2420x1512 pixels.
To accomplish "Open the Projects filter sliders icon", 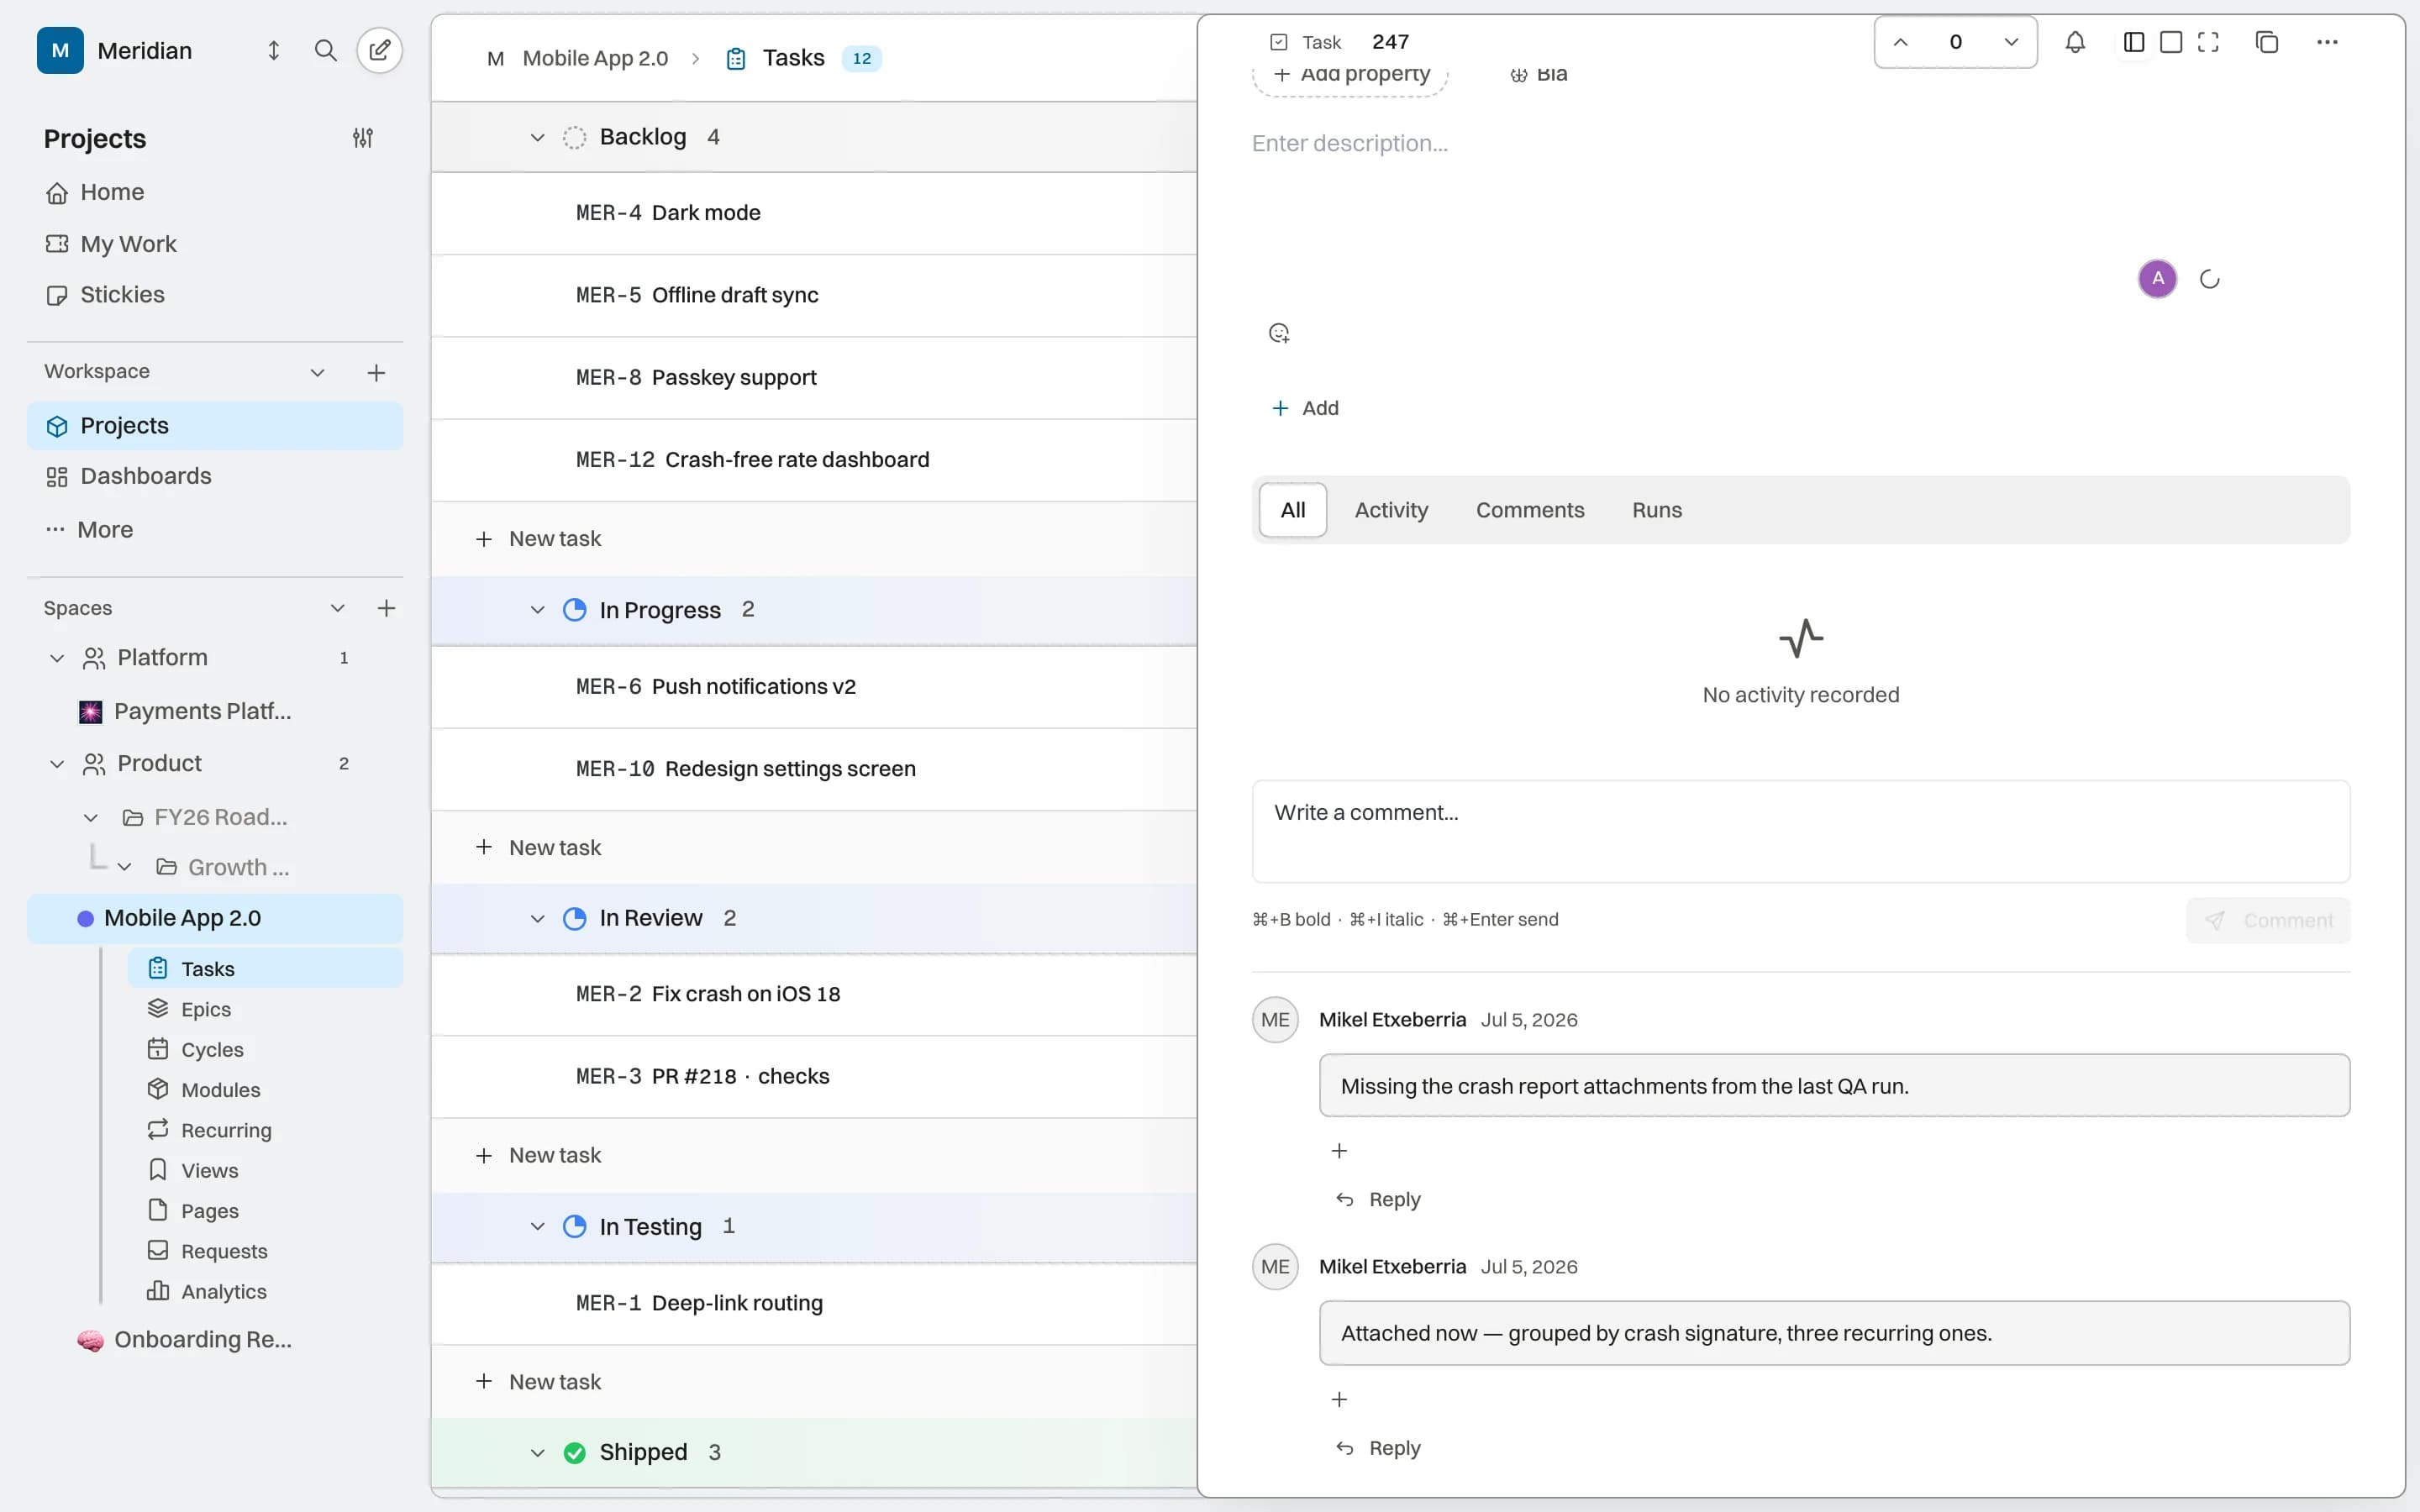I will point(363,138).
